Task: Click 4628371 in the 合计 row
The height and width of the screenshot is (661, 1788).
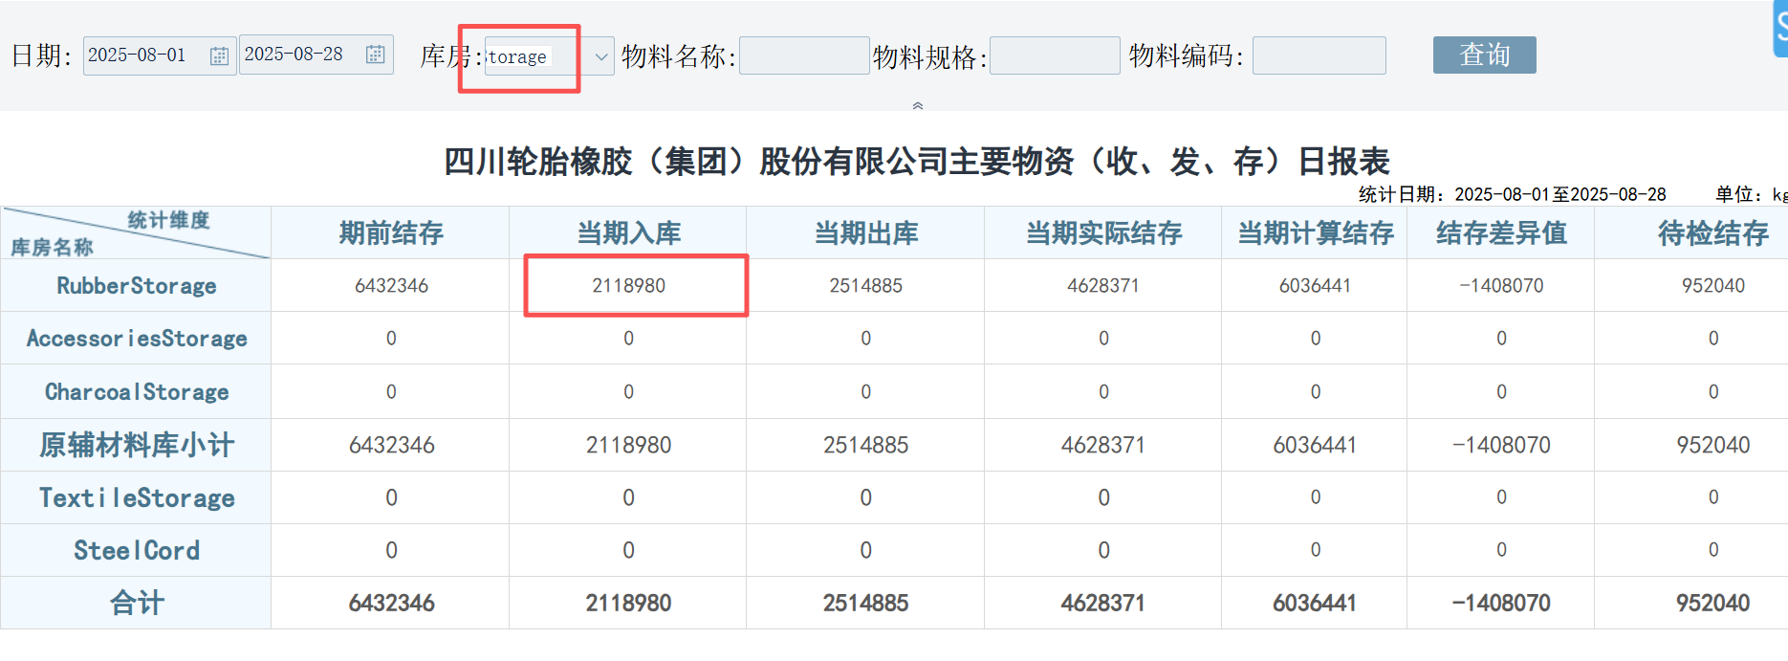Action: pyautogui.click(x=1103, y=603)
